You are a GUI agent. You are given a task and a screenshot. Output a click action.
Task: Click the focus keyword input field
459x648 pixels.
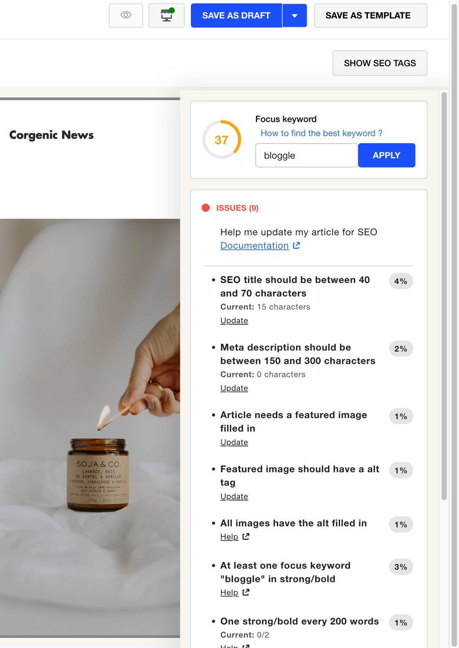(306, 156)
